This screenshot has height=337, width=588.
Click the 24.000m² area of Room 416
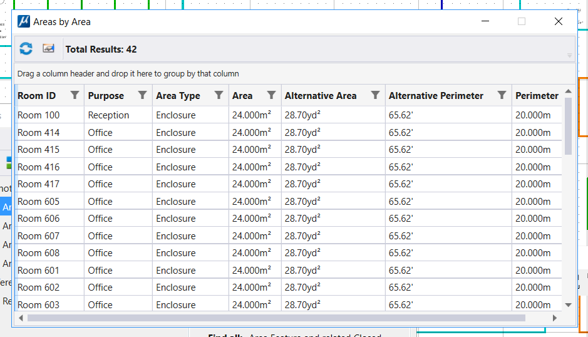255,167
